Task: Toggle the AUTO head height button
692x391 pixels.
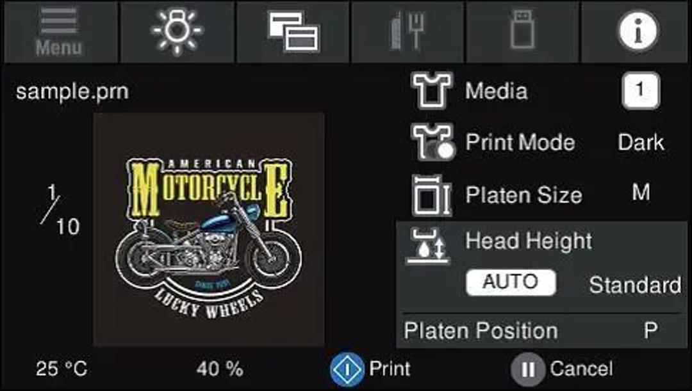Action: click(511, 282)
